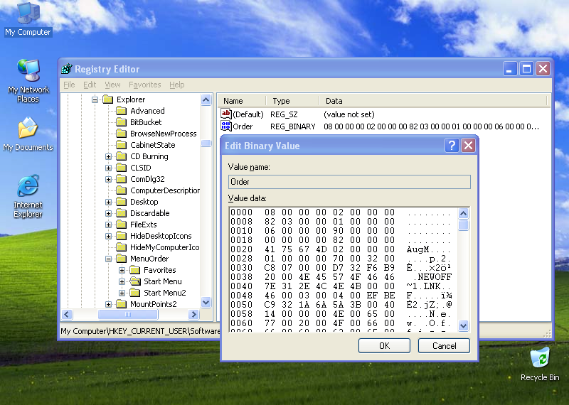Expand the Desktop key

[108, 202]
